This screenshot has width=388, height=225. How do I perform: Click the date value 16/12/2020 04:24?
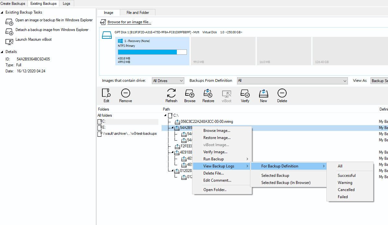[31, 71]
